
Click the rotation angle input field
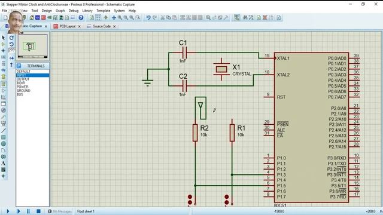(x=11, y=50)
